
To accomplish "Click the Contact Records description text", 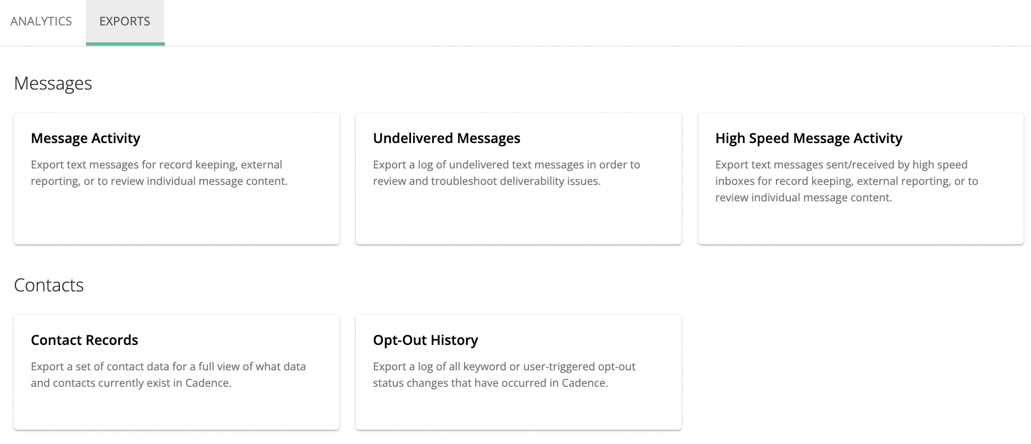I will pos(168,375).
